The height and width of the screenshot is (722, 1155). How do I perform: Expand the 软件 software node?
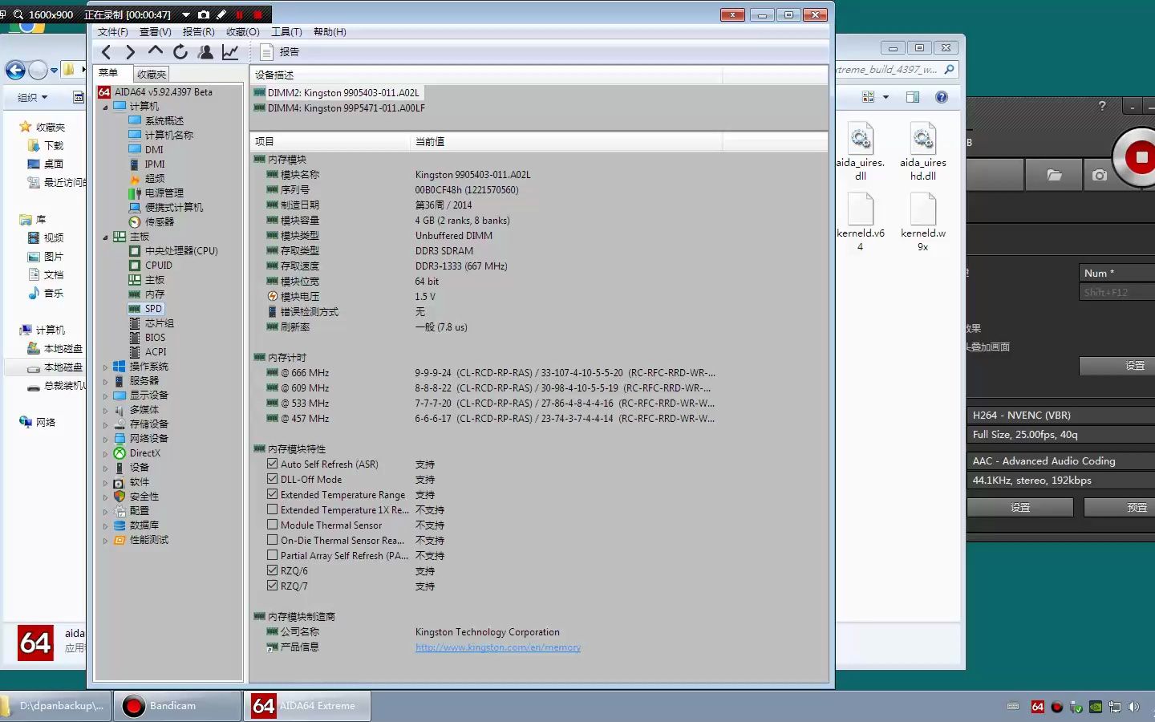[105, 482]
